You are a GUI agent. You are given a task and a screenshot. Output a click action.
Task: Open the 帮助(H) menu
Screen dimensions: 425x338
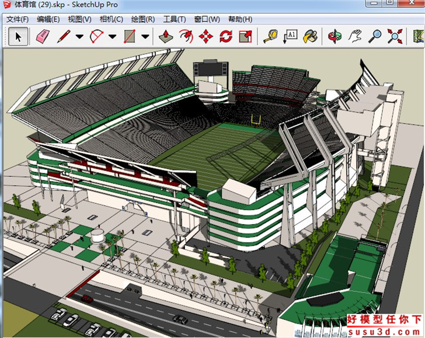pos(240,19)
